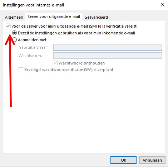
Task: Close the internet e-mail settings dialog
Action: pos(163,5)
